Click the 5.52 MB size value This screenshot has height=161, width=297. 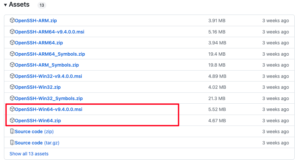pyautogui.click(x=217, y=109)
